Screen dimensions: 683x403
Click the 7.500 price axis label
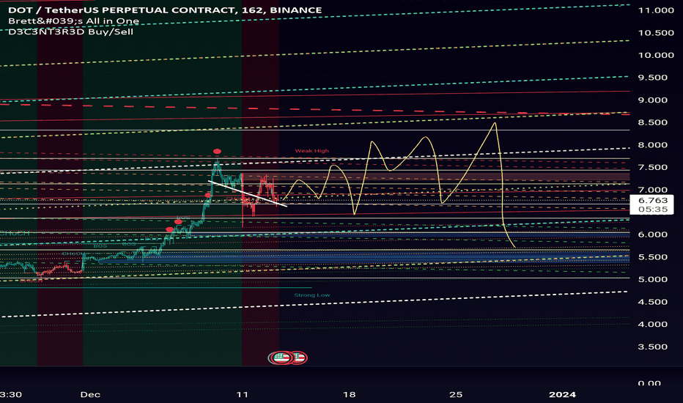point(652,167)
